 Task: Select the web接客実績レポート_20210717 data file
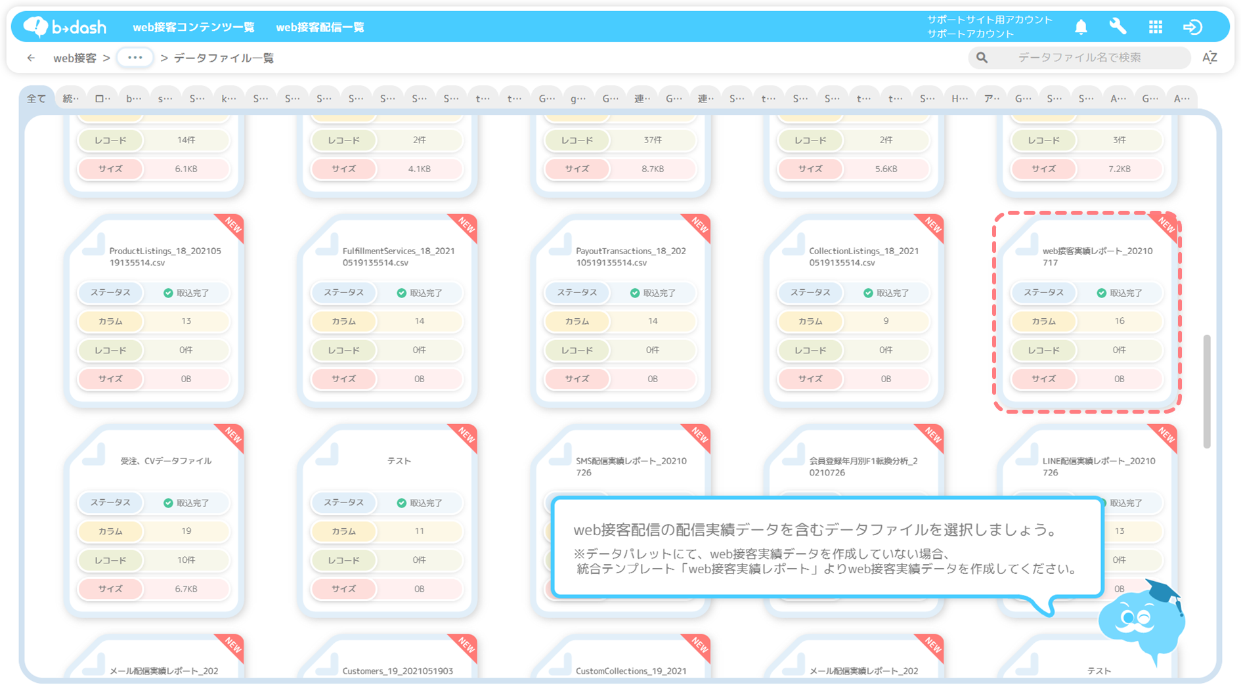point(1087,312)
